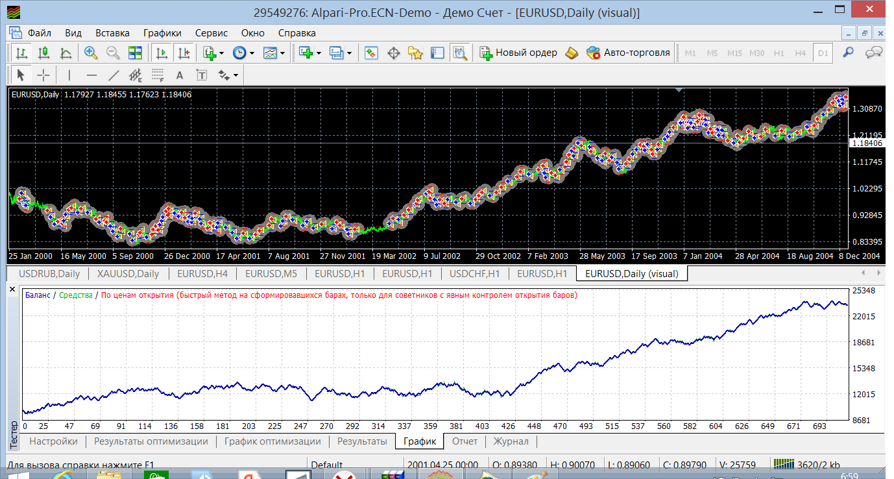Expand the chart templates dropdown arrow
The width and height of the screenshot is (894, 479).
coord(283,53)
